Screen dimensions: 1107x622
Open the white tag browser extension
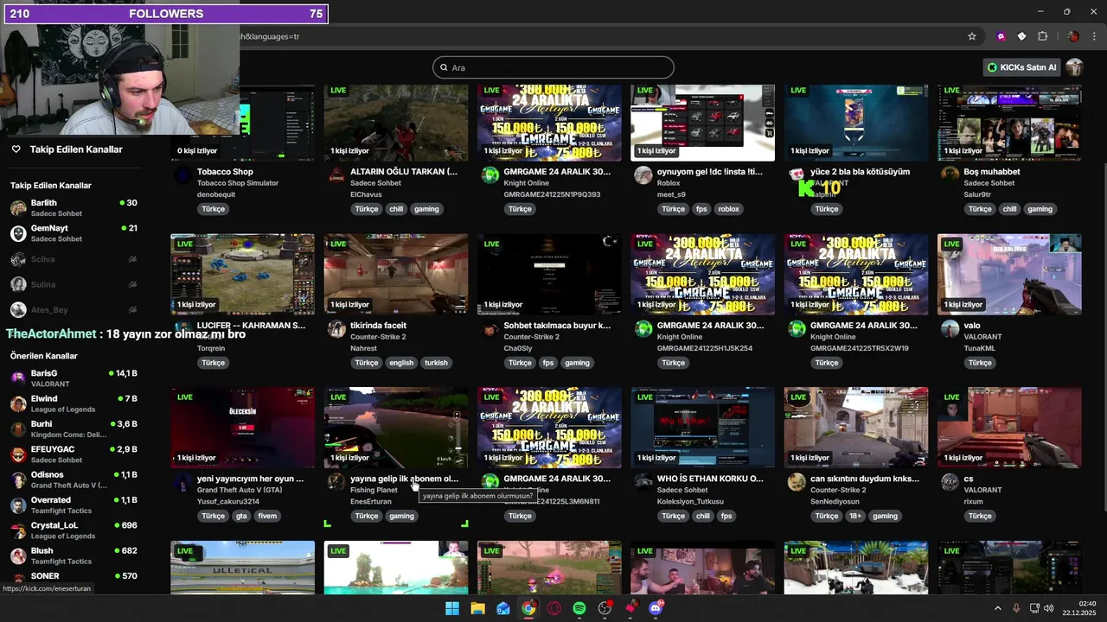pyautogui.click(x=1021, y=36)
